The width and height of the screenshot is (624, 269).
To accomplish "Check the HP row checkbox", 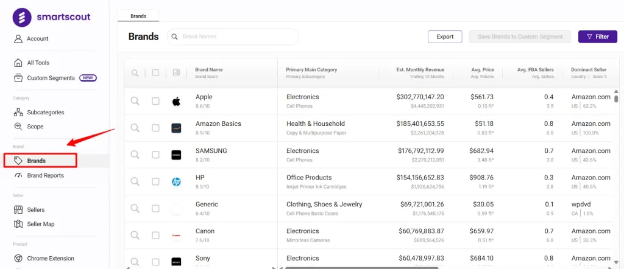I will point(155,181).
